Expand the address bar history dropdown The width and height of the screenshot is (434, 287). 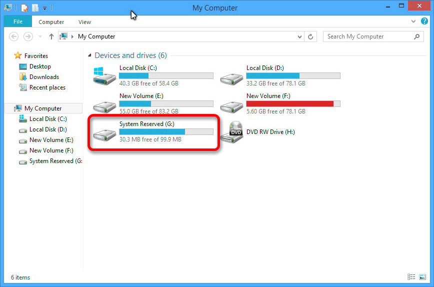click(x=299, y=36)
